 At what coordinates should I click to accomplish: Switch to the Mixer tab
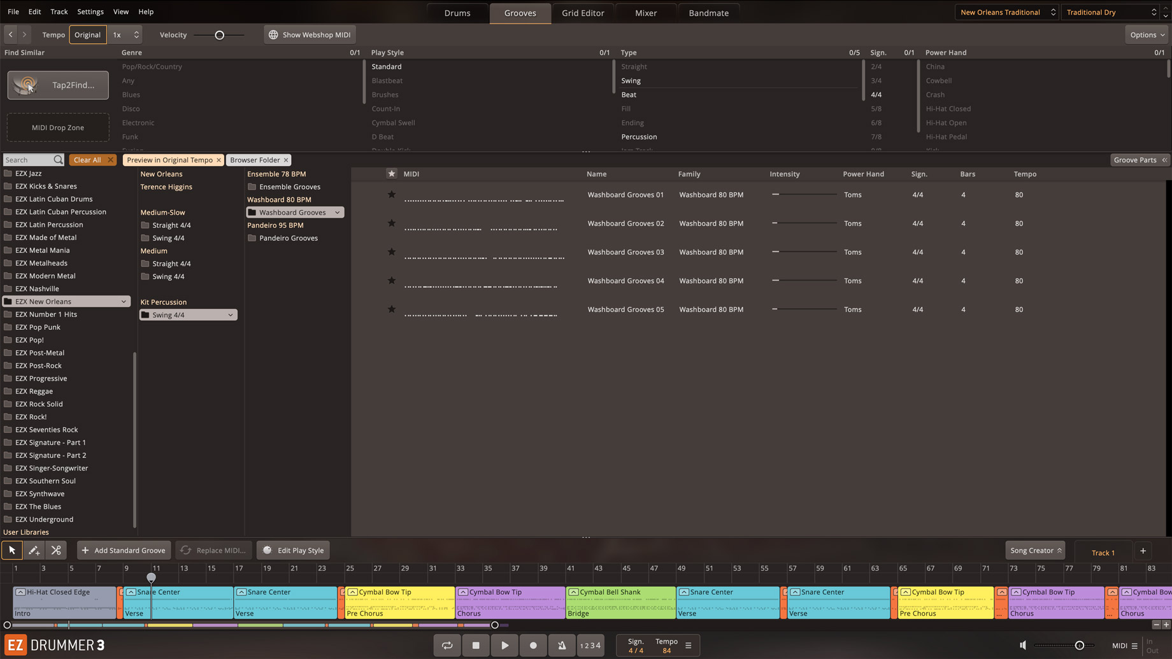[x=645, y=13]
